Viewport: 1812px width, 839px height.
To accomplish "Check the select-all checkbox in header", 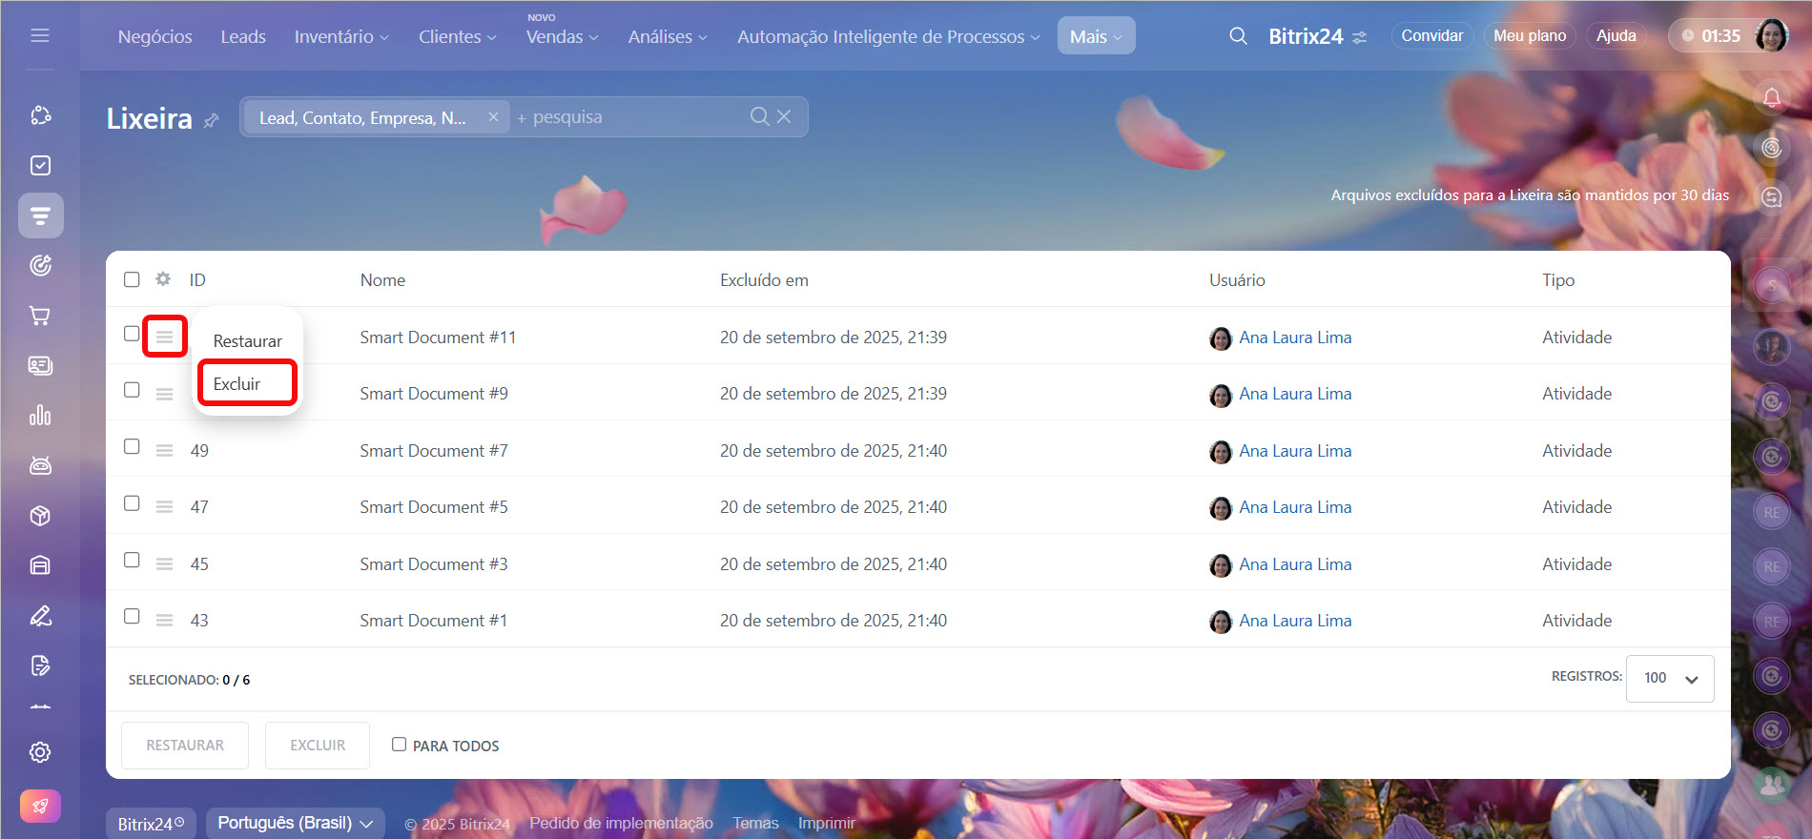I will pyautogui.click(x=132, y=279).
